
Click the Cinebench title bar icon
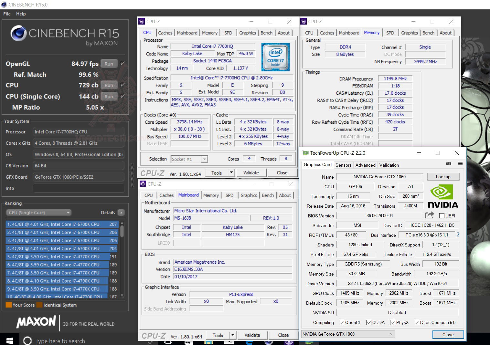click(4, 5)
